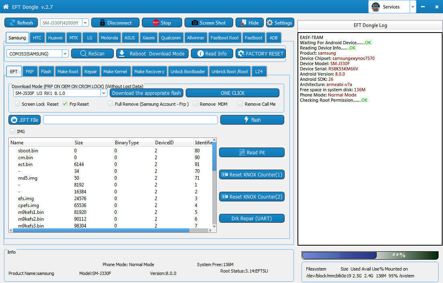Click the BinaryType column header
Image resolution: width=443 pixels, height=283 pixels.
(x=133, y=143)
